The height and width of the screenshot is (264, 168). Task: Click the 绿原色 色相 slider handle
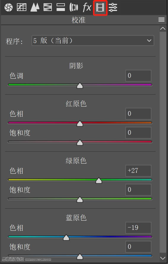[99, 180]
